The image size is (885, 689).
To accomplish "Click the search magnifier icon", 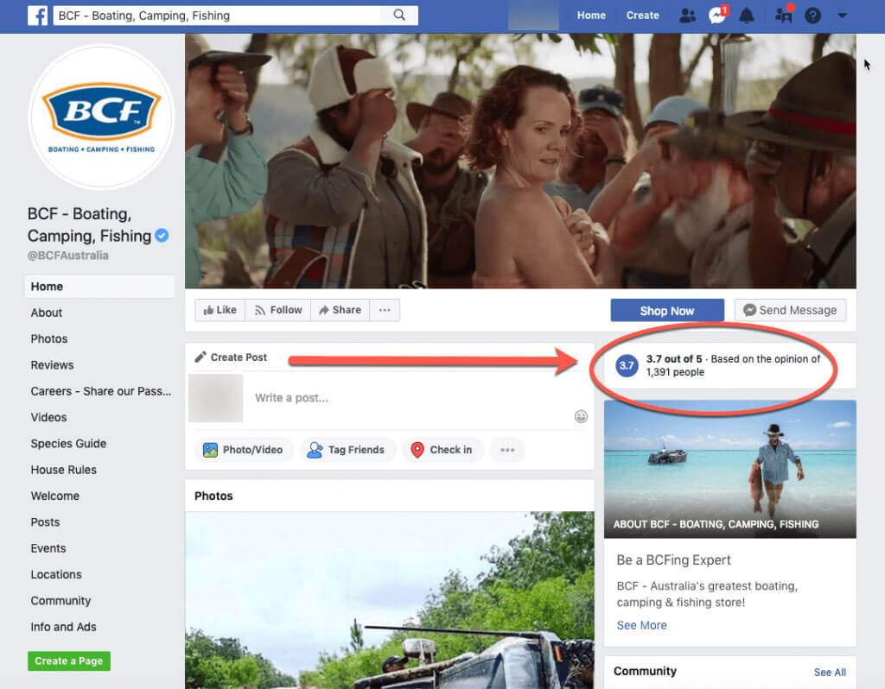I will tap(399, 16).
